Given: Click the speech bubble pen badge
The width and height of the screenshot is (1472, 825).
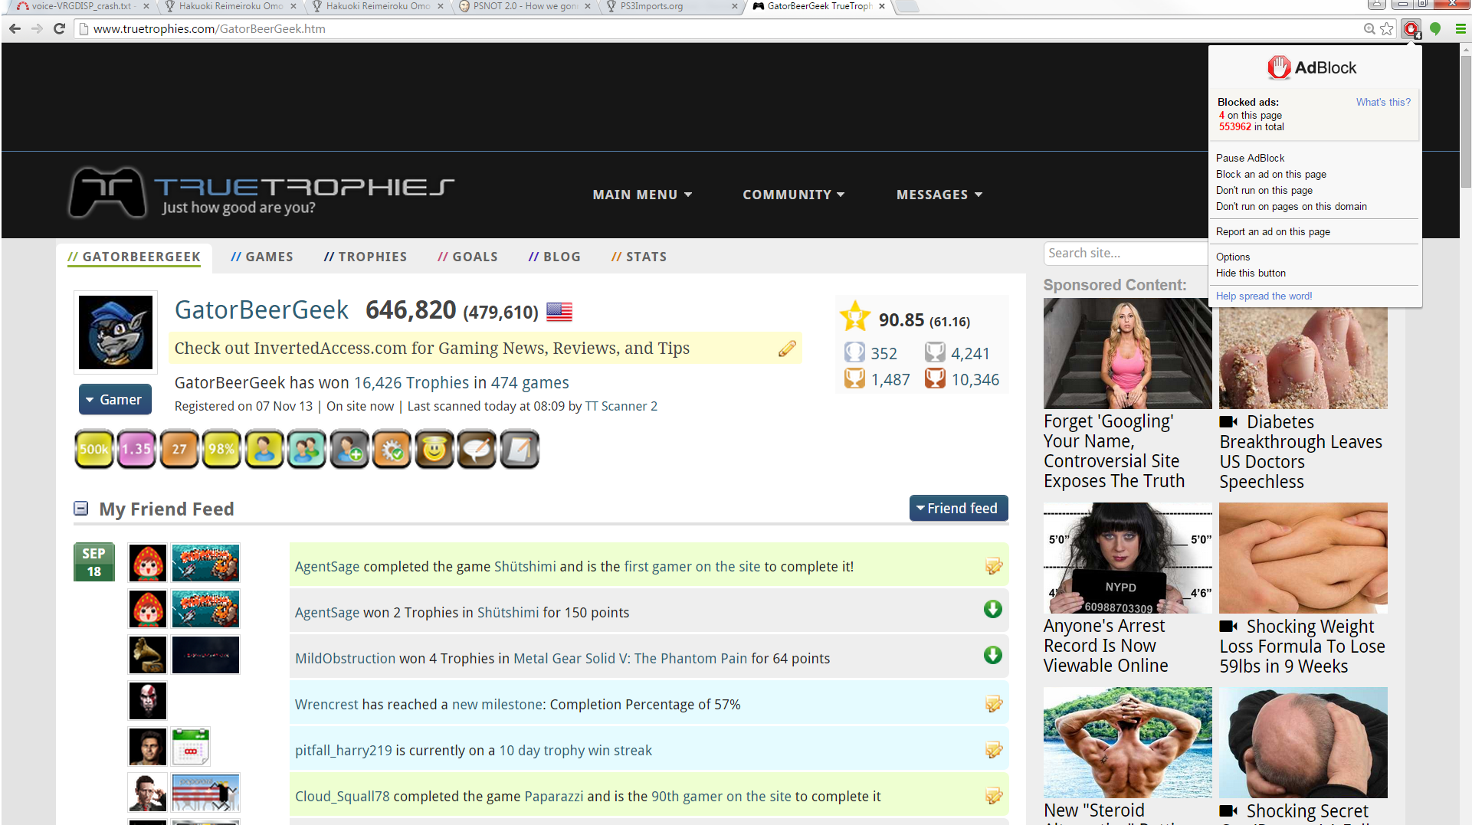Looking at the screenshot, I should tap(477, 449).
